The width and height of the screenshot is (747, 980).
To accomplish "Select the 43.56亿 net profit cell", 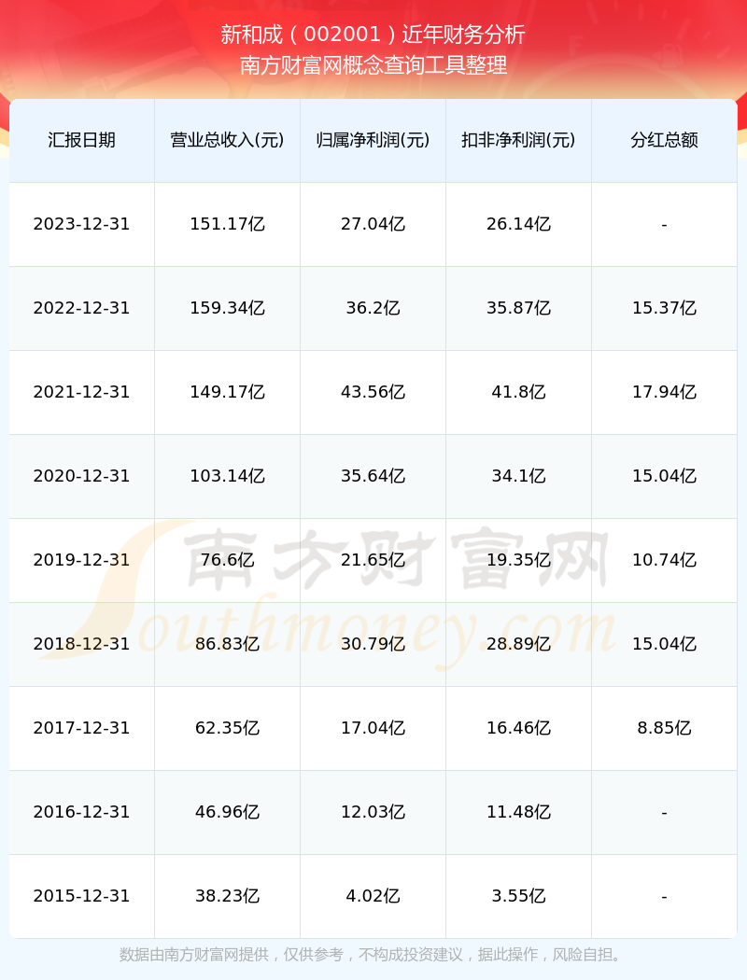I will (373, 392).
